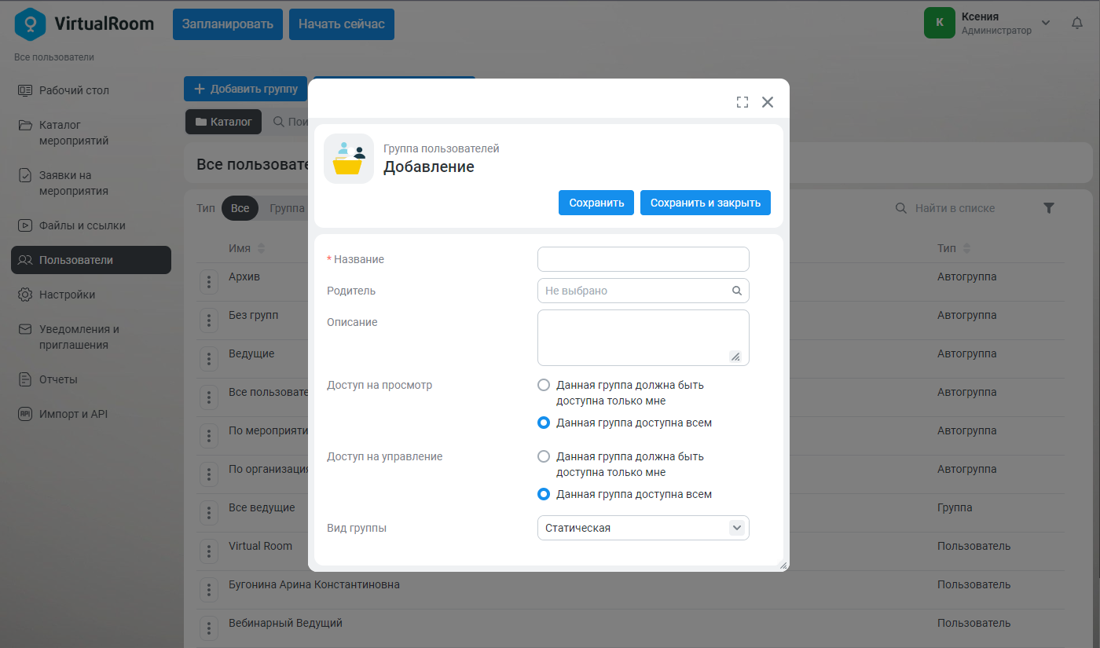Viewport: 1100px width, 648px height.
Task: Open Уведомления и приглашения in the sidebar
Action: [x=91, y=337]
